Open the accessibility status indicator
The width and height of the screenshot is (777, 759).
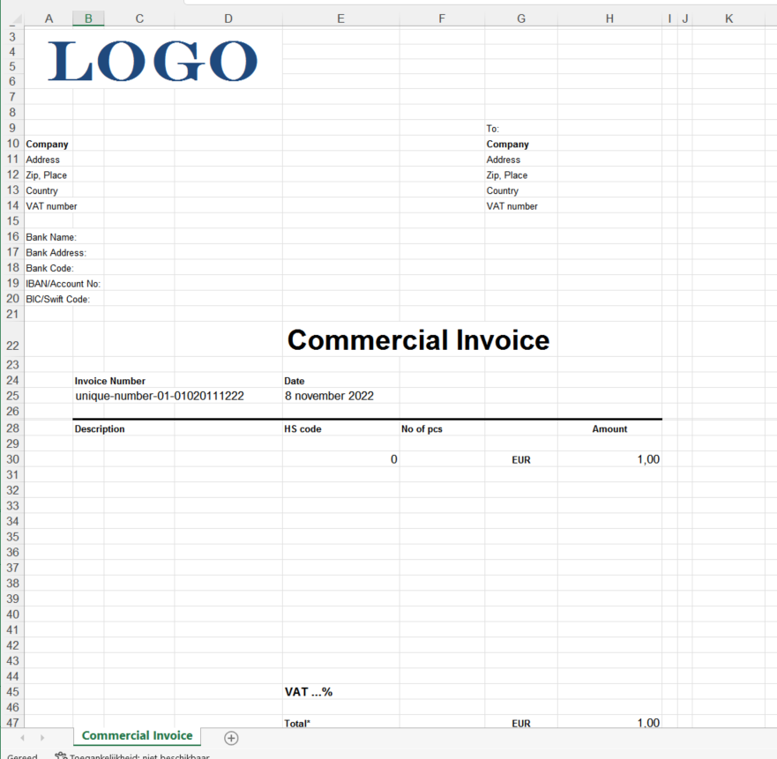pos(132,755)
